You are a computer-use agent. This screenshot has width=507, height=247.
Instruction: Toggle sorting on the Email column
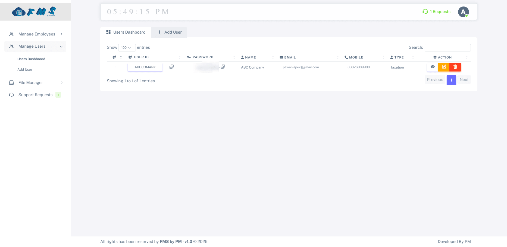click(287, 57)
